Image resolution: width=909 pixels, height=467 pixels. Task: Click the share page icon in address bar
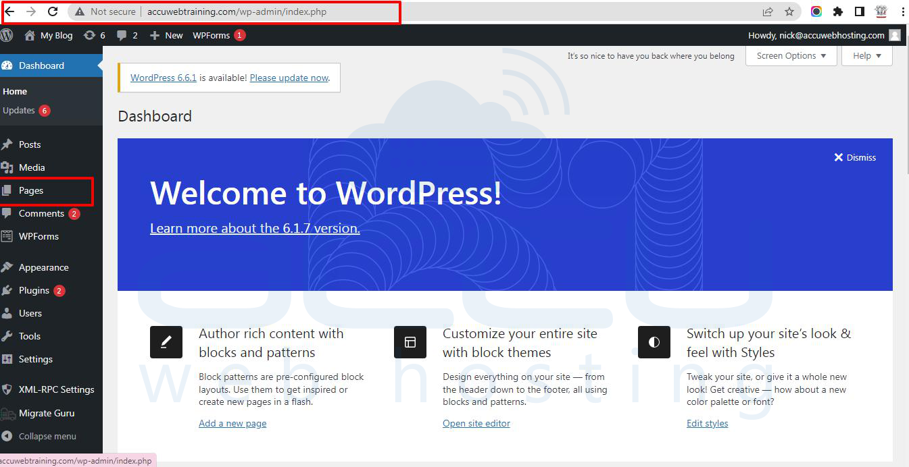click(768, 11)
